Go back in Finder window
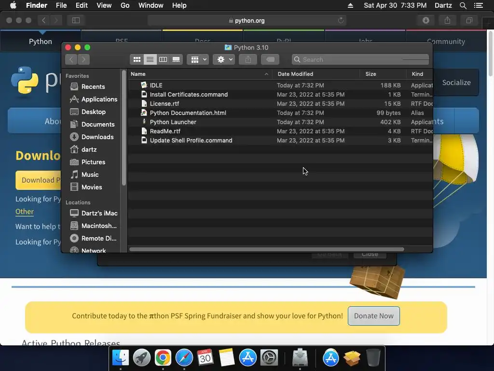The height and width of the screenshot is (371, 494). tap(71, 59)
